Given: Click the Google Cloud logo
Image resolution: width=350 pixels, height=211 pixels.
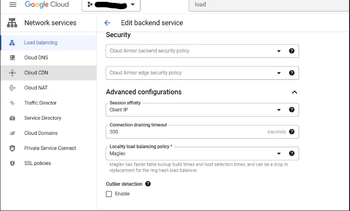Looking at the screenshot, I should 47,5.
